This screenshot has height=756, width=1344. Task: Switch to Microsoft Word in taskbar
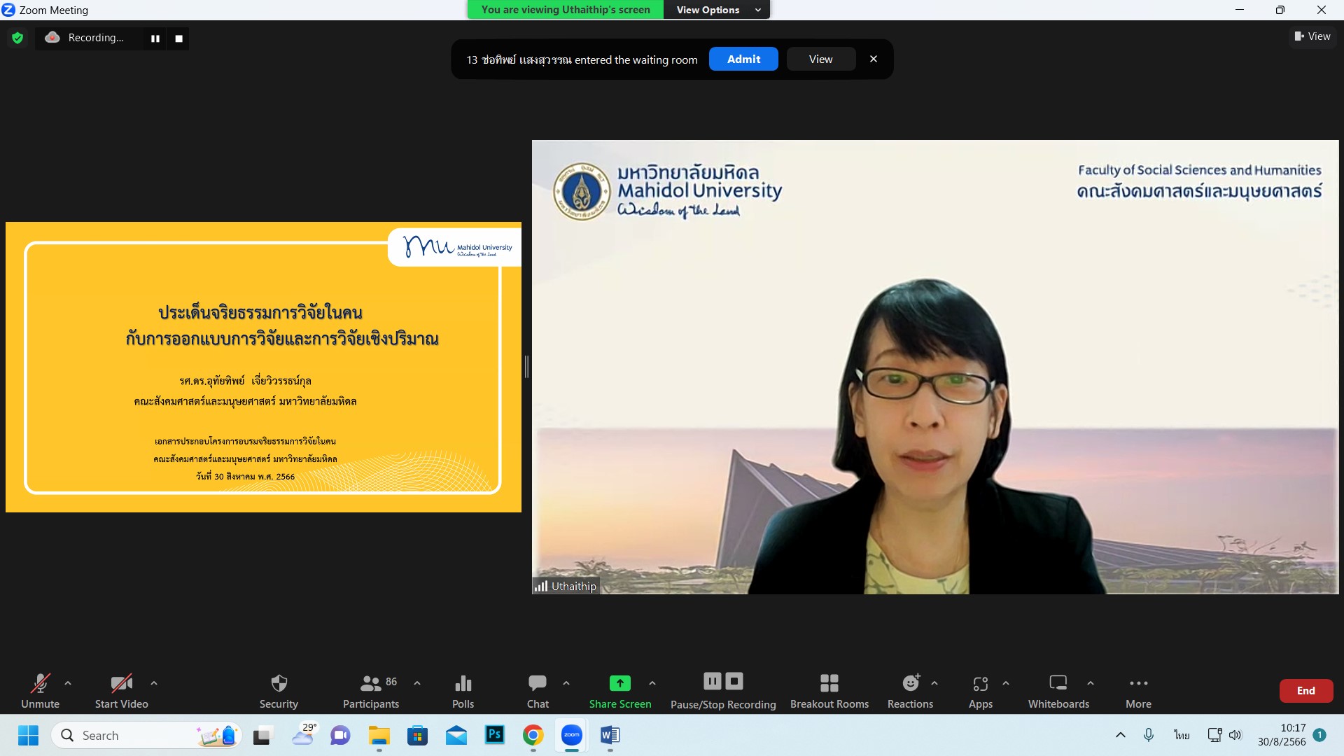(x=610, y=735)
